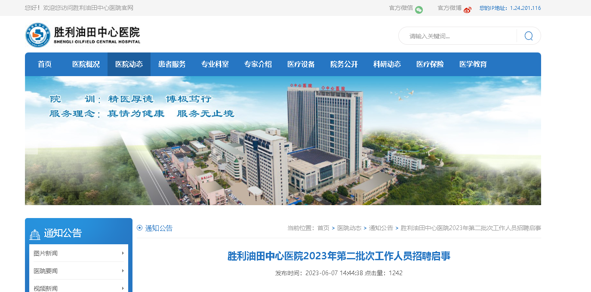
Task: Click the article title 胜利油田中心医院2023年第二批次工作人员招聘启事
Action: [x=339, y=256]
